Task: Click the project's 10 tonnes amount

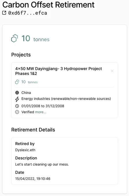Action: tap(29, 82)
